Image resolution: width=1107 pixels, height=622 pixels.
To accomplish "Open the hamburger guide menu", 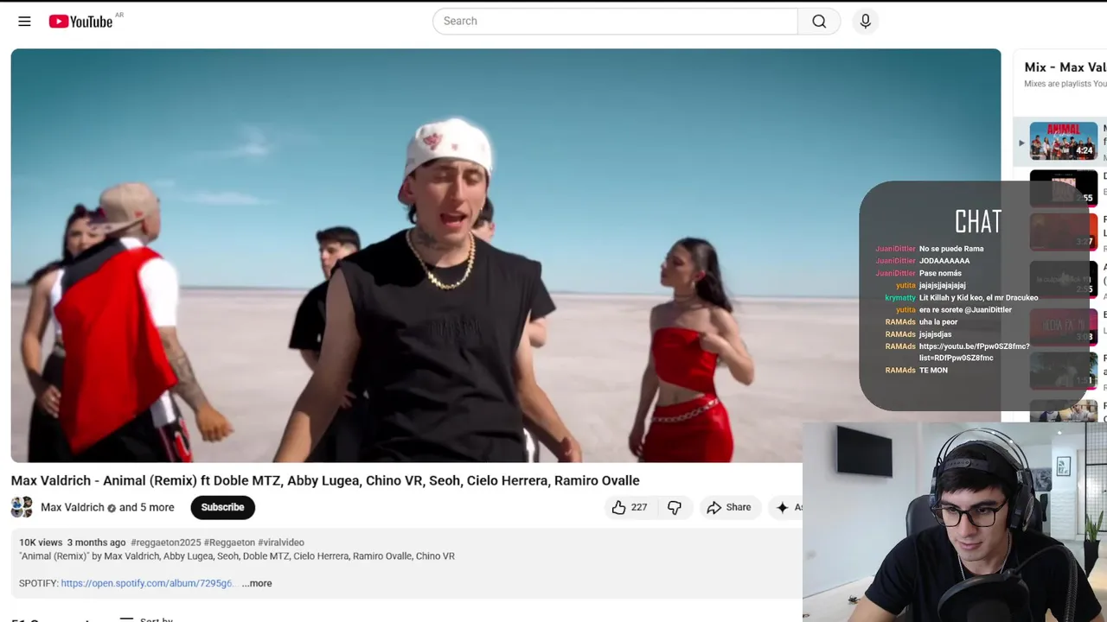I will pos(24,22).
